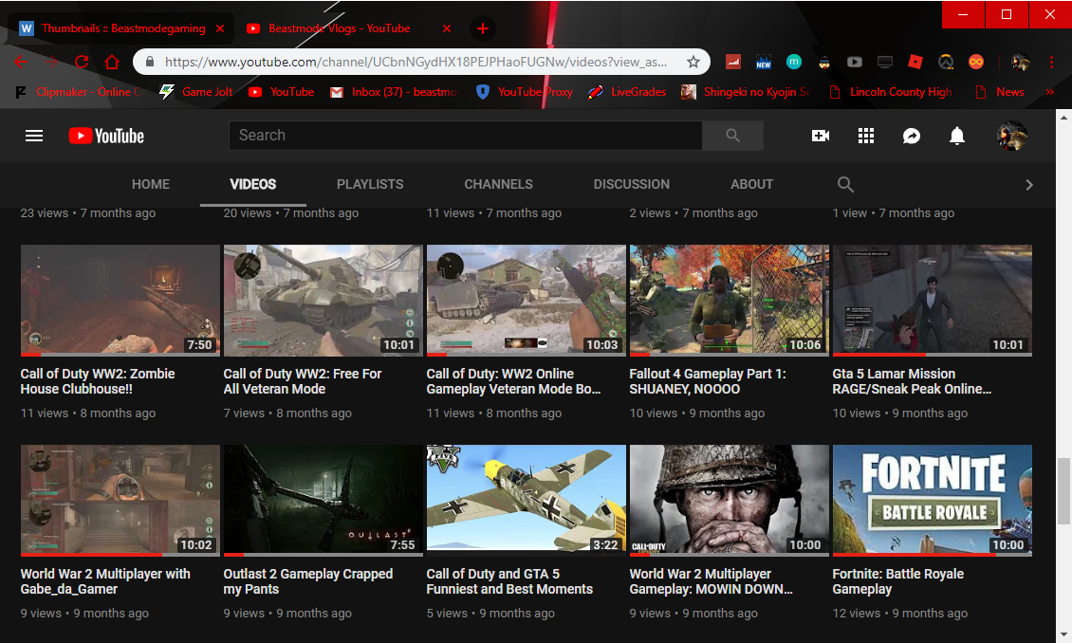Click the browser forward arrow
The width and height of the screenshot is (1072, 643).
(51, 63)
